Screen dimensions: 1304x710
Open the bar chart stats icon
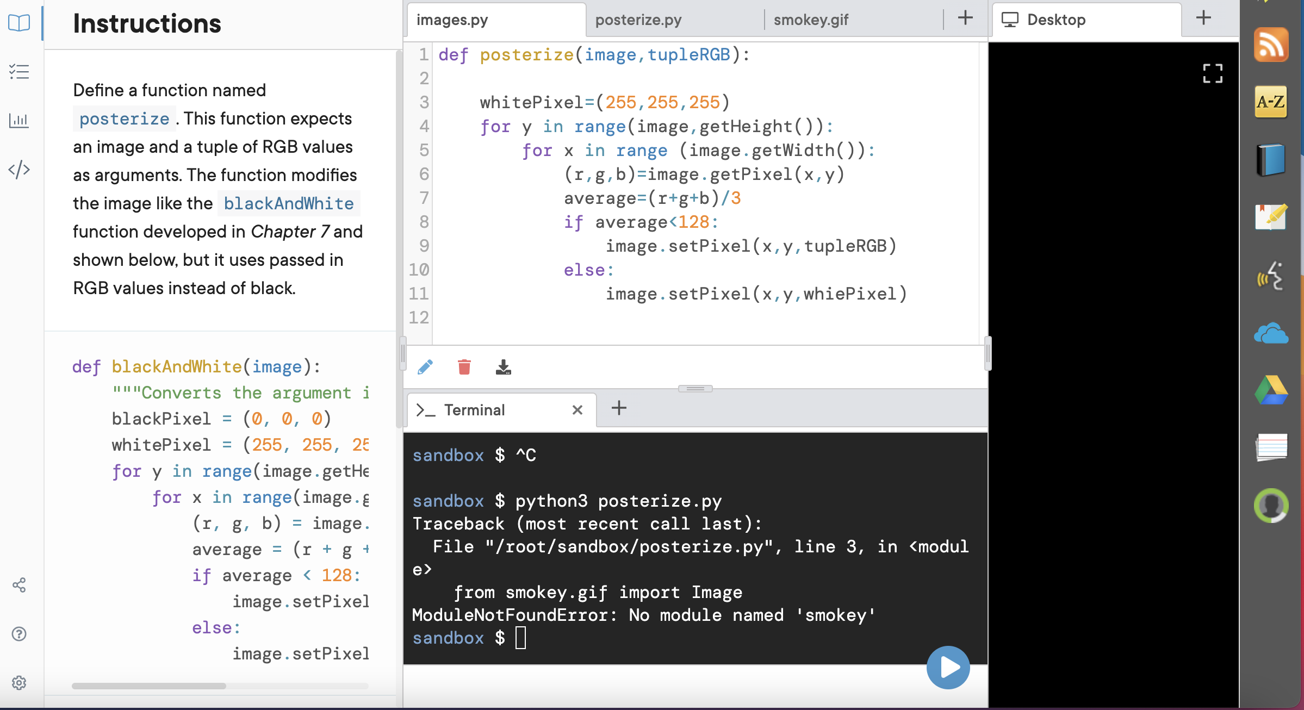pos(19,120)
